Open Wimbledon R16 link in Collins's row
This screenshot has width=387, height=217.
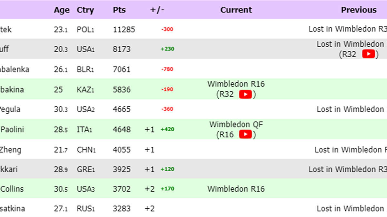tap(236, 189)
